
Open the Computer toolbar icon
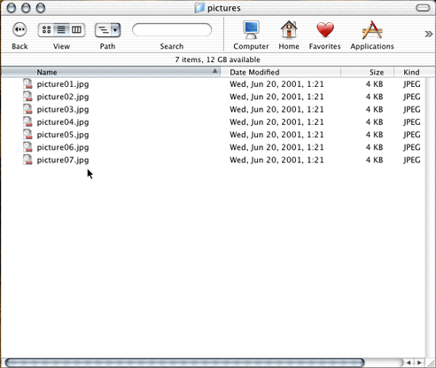click(251, 30)
